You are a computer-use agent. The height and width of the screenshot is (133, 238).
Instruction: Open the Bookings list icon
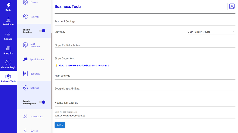click(x=25, y=73)
